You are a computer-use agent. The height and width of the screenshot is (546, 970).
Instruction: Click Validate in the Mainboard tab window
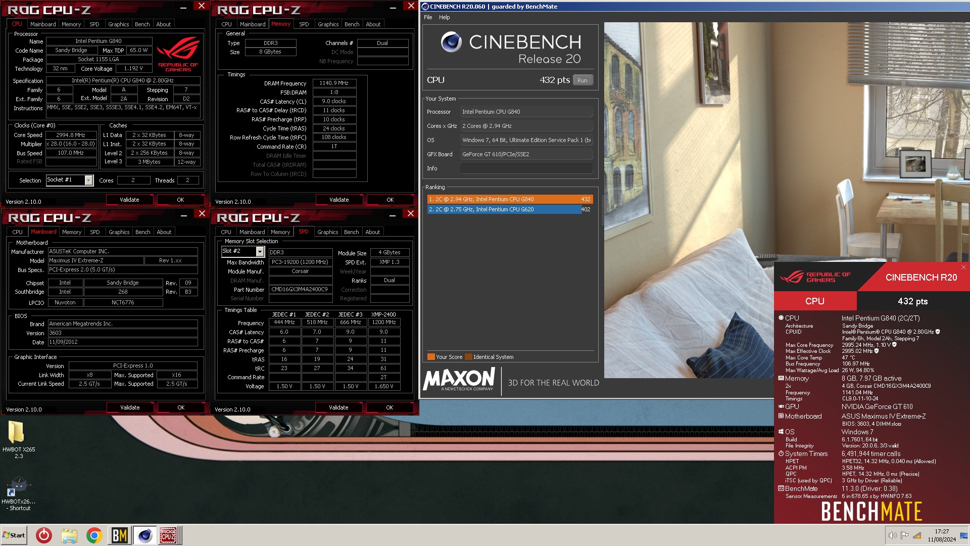click(130, 407)
